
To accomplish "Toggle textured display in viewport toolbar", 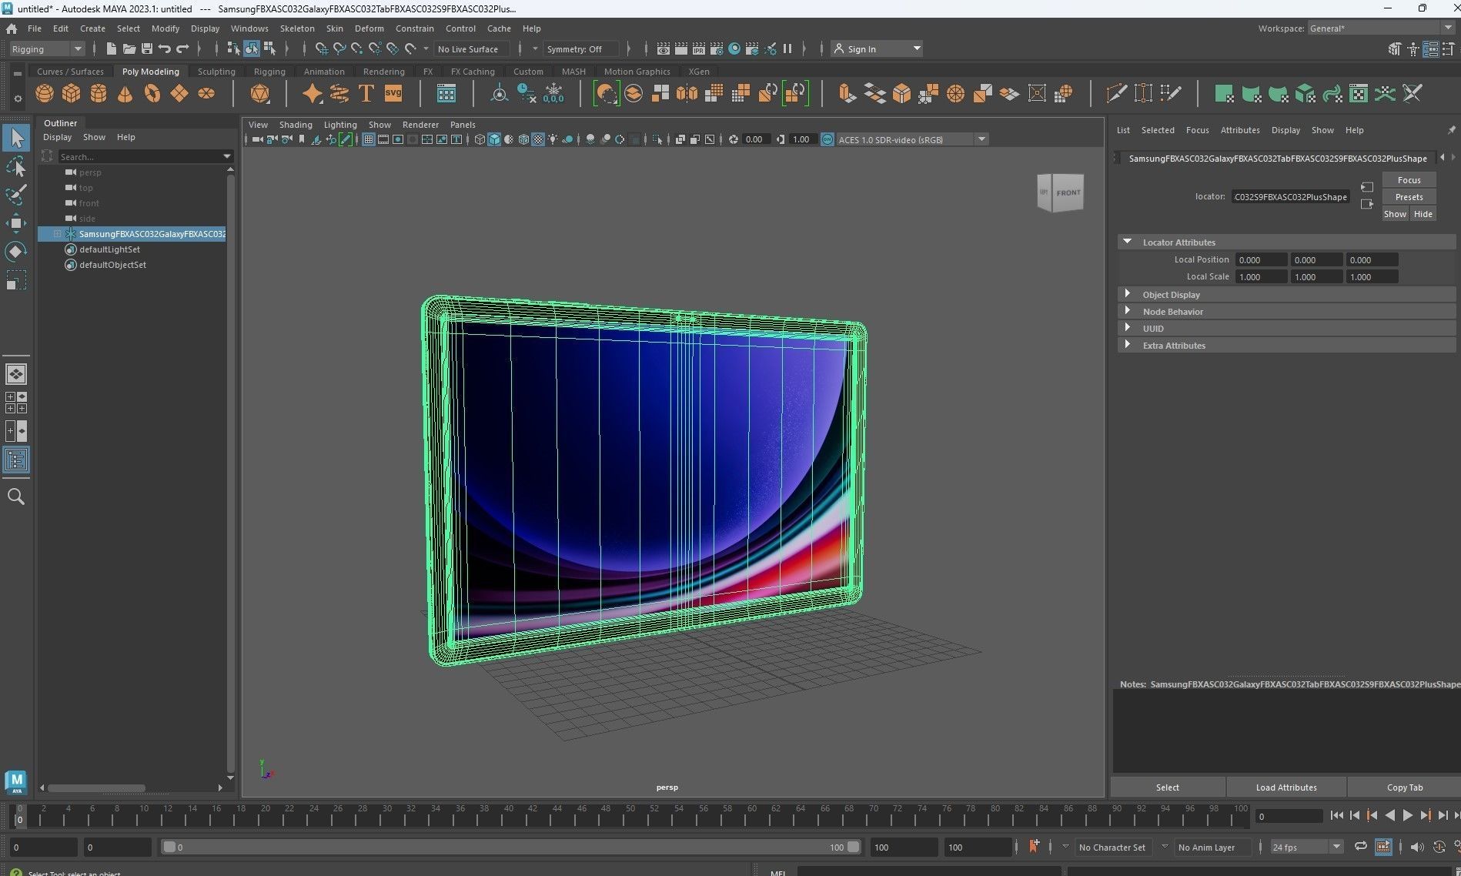I will 538,139.
